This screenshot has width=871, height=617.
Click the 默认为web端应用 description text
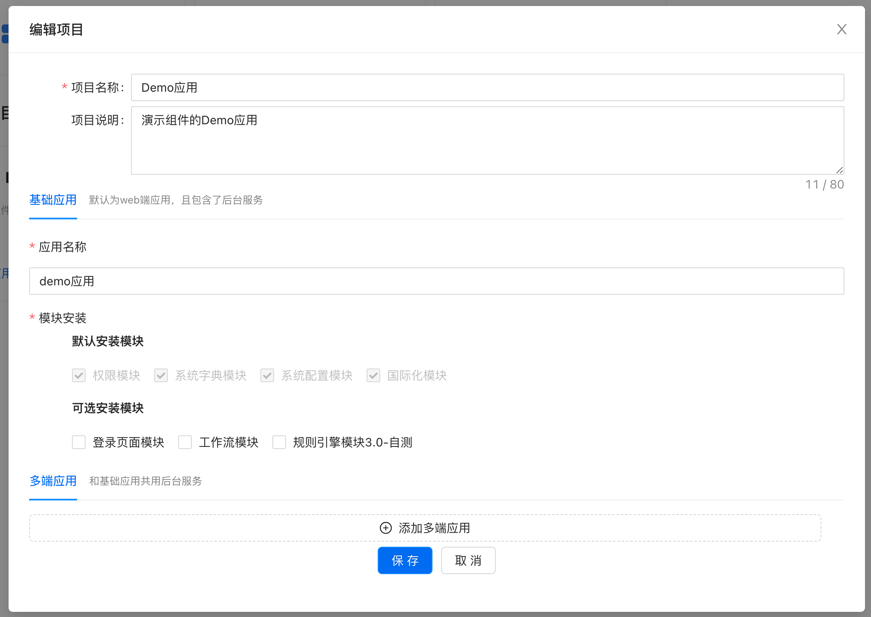coord(176,200)
